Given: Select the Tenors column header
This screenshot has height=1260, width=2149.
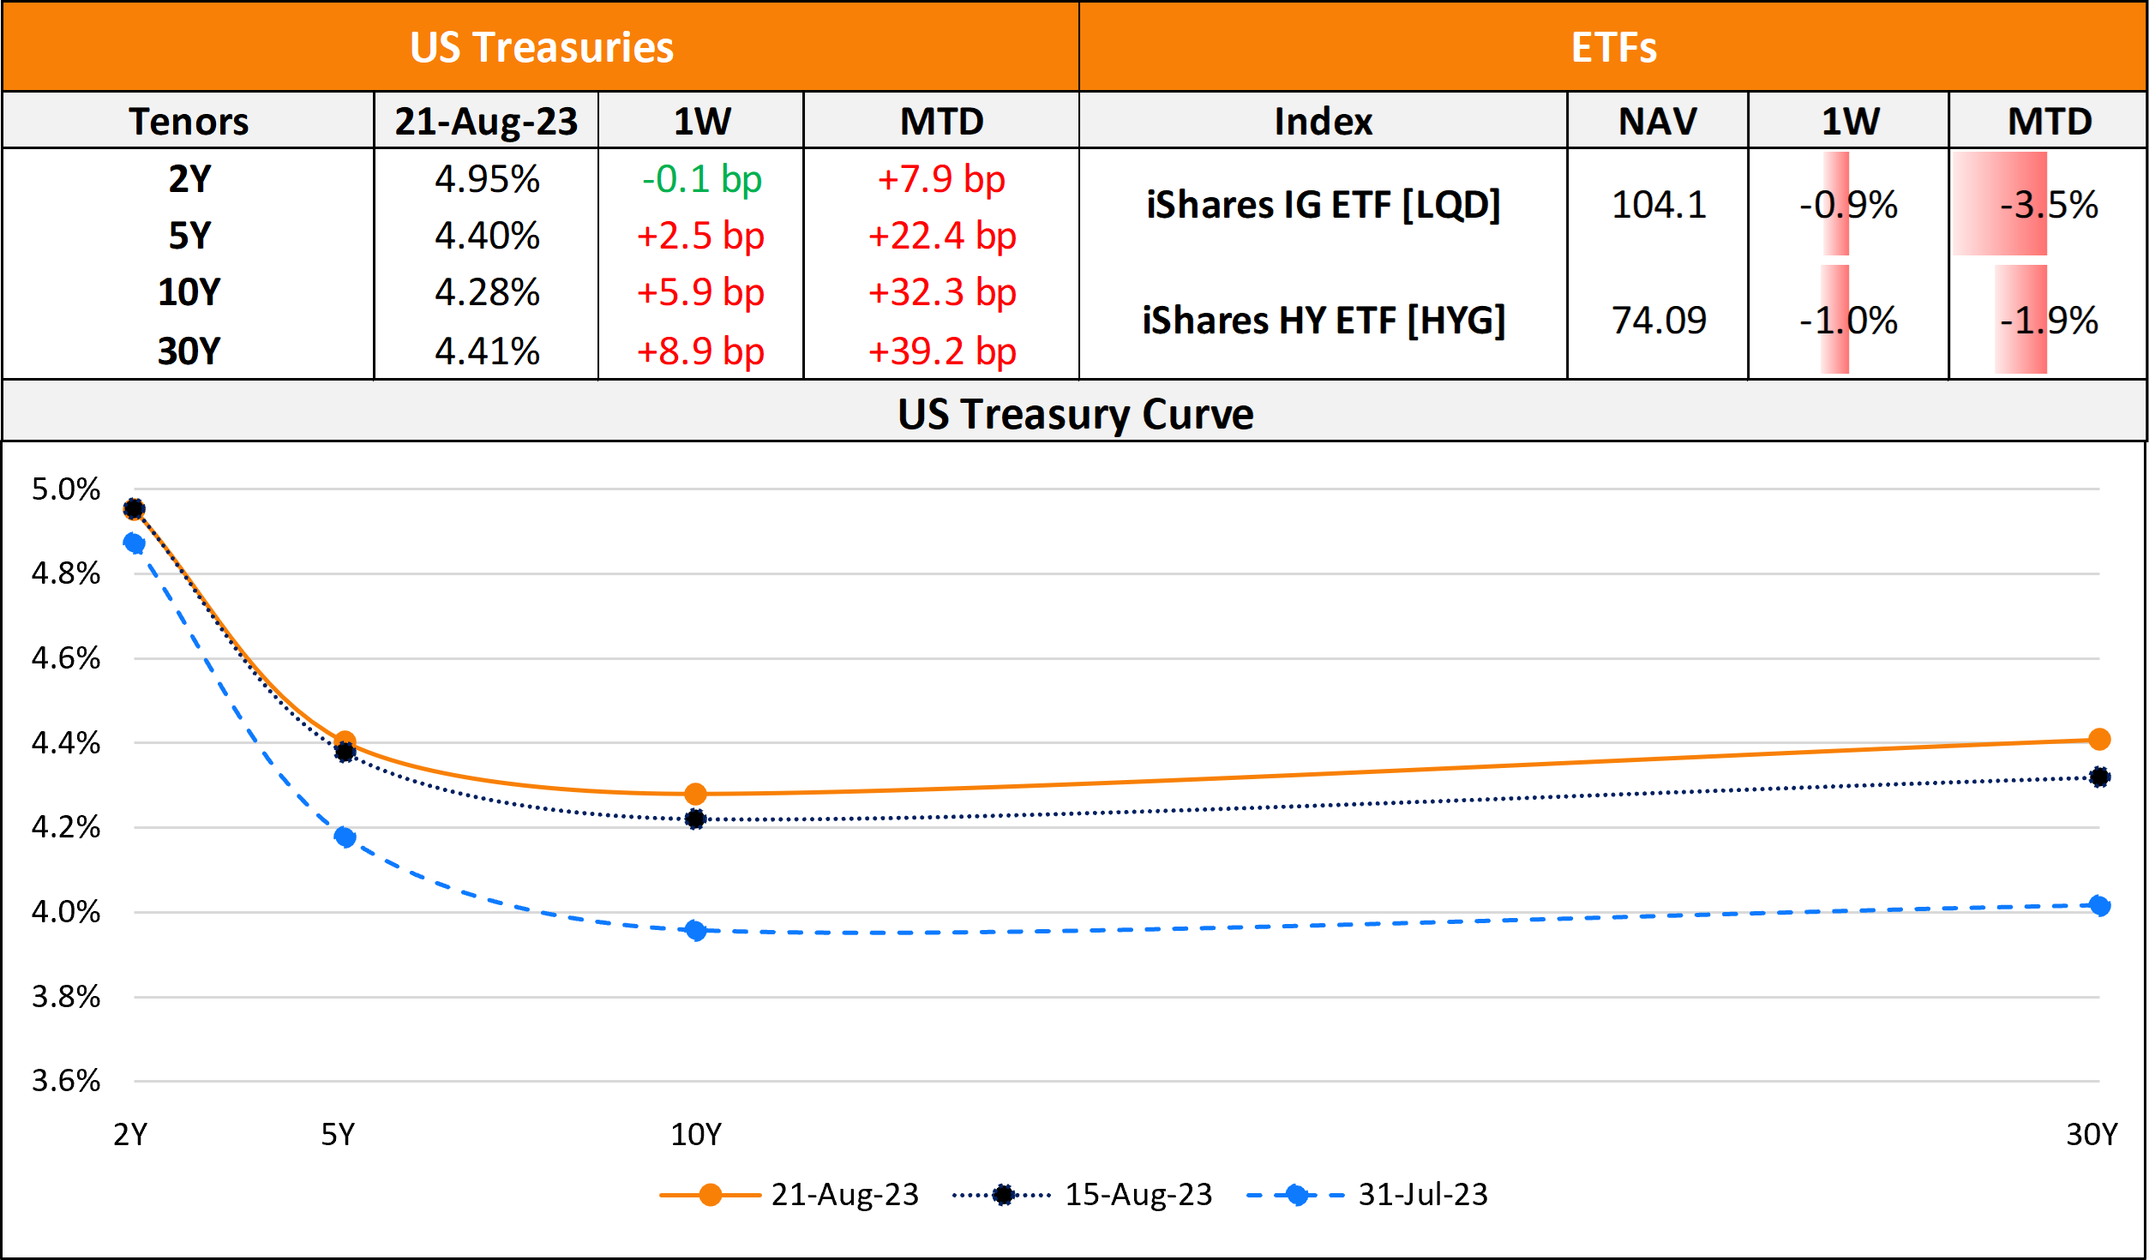Looking at the screenshot, I should [189, 121].
